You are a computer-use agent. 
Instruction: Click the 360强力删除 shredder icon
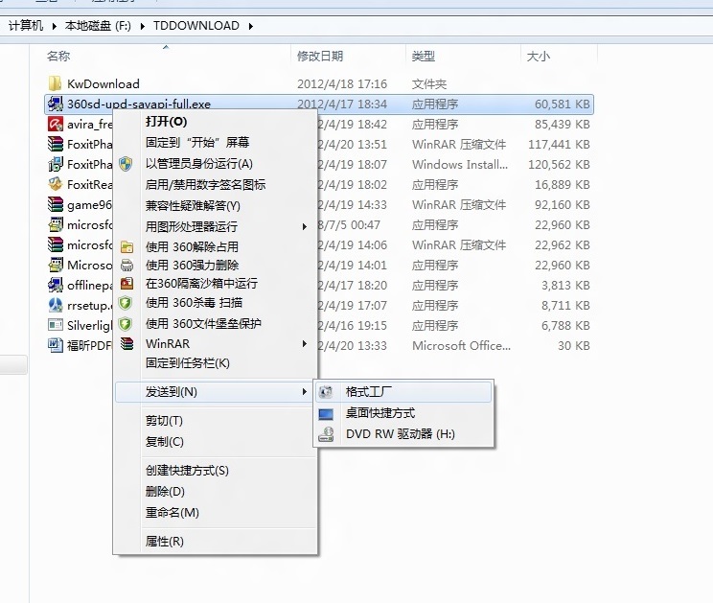coord(125,265)
